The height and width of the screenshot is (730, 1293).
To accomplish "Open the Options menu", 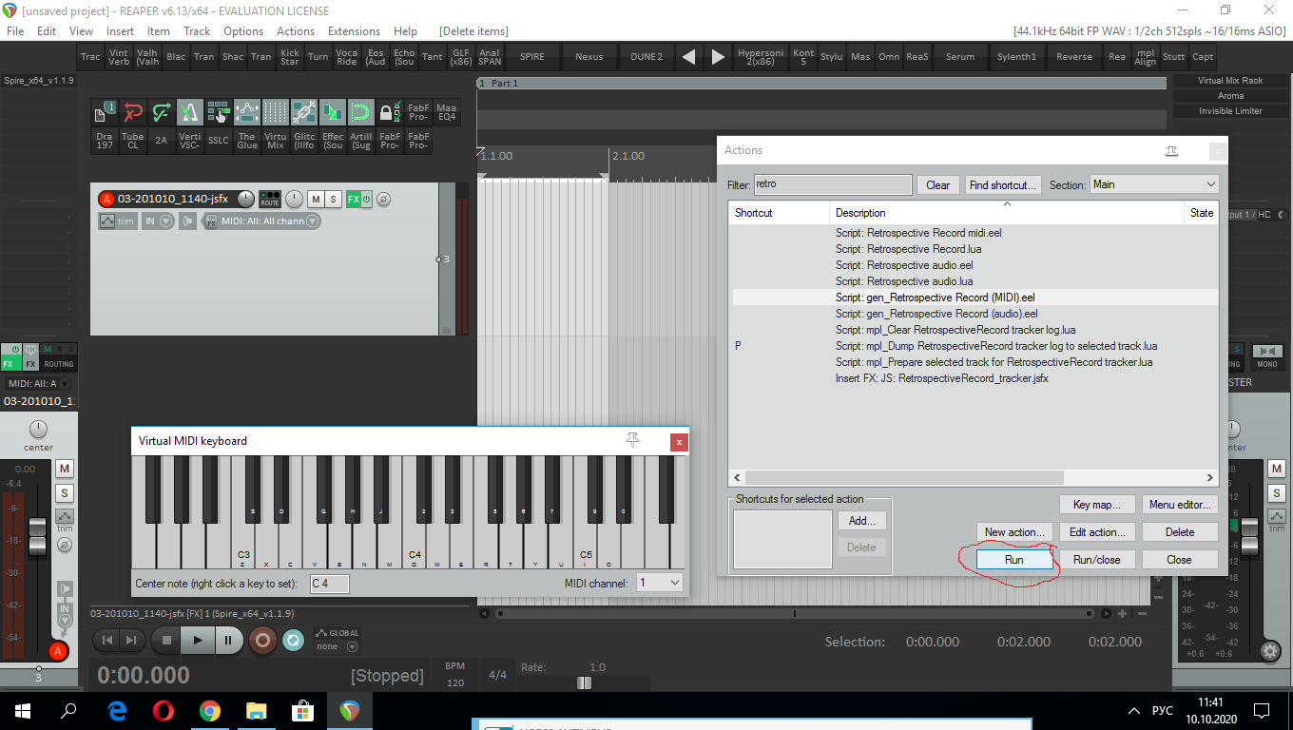I will (243, 31).
